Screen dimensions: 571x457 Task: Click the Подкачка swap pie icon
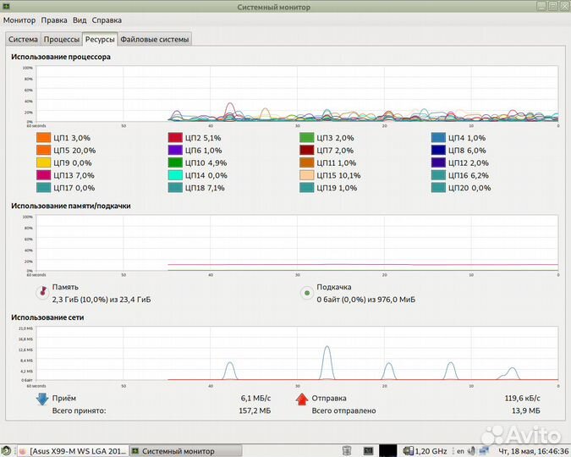pyautogui.click(x=306, y=293)
